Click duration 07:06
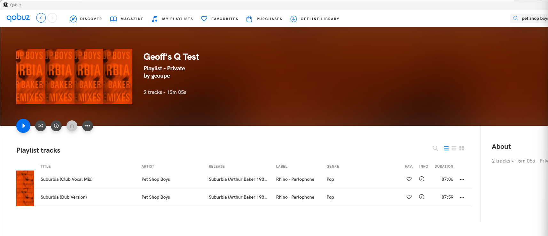This screenshot has width=548, height=236. (447, 179)
